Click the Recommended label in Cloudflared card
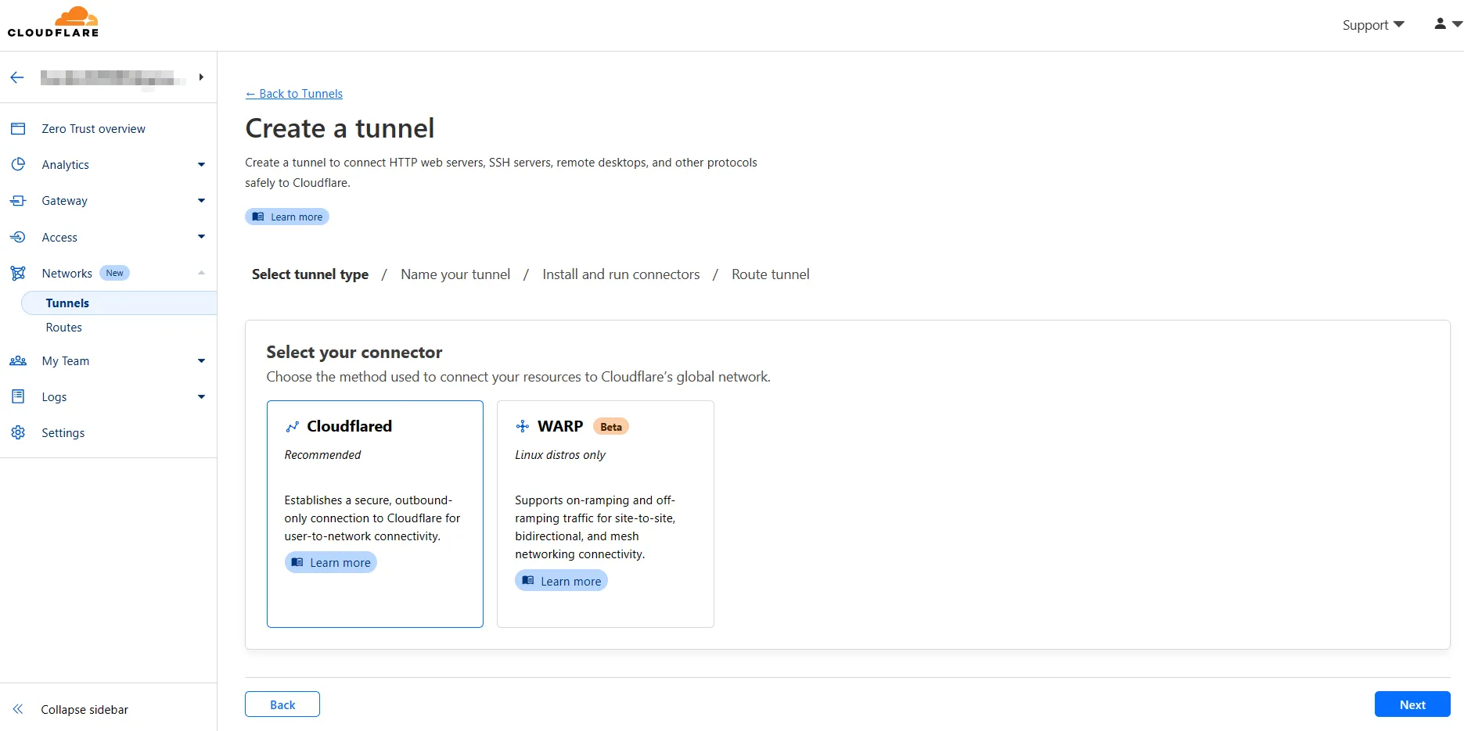This screenshot has height=731, width=1464. [322, 455]
